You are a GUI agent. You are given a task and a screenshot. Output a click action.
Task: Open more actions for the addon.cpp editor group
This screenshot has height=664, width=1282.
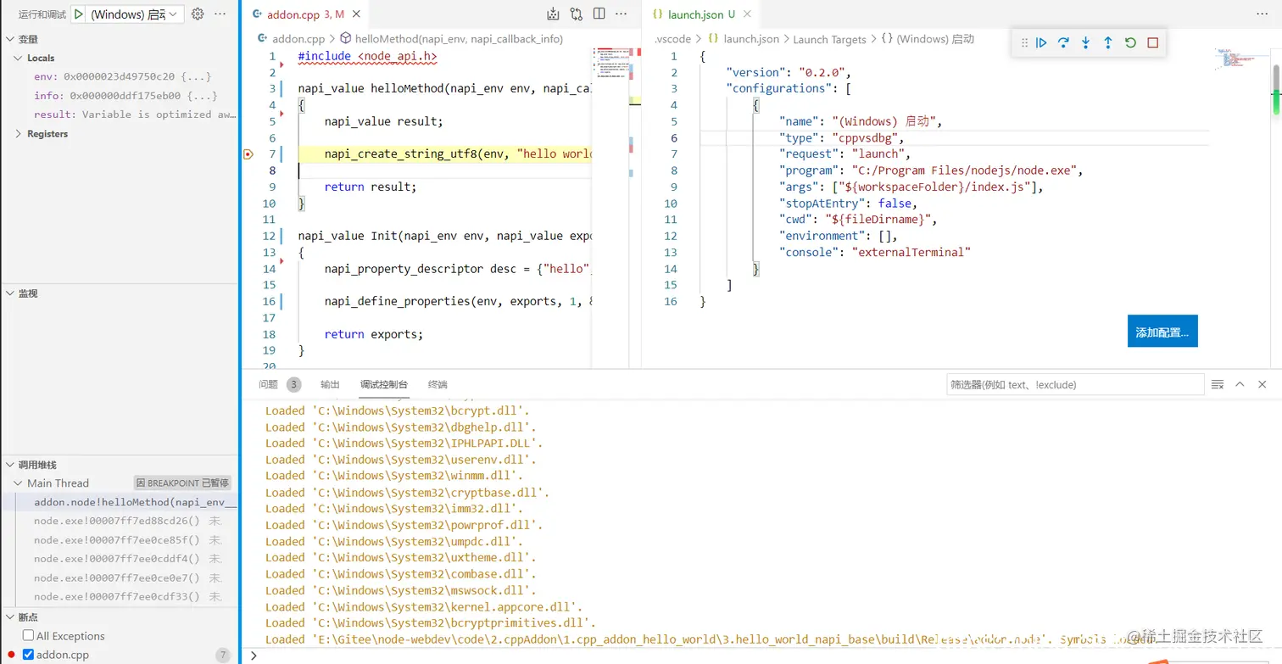622,14
